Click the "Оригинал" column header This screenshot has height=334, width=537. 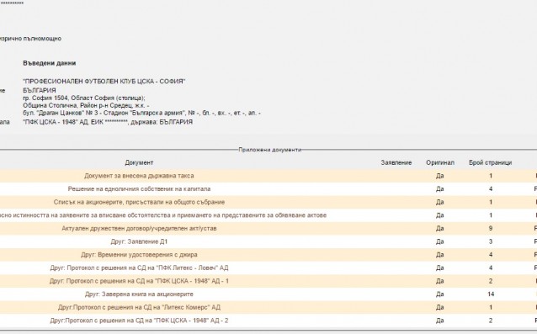[440, 162]
